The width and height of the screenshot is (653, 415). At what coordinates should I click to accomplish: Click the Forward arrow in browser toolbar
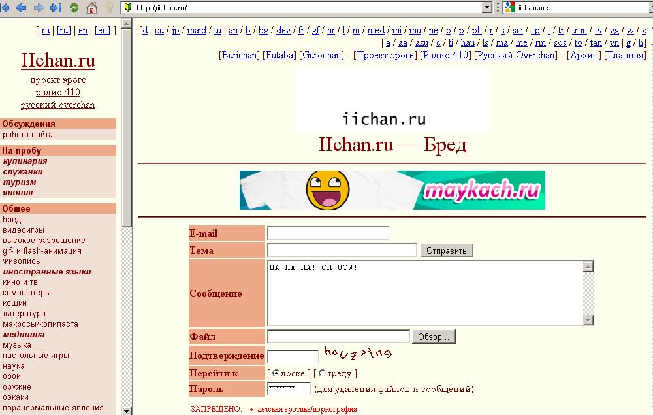(x=39, y=8)
